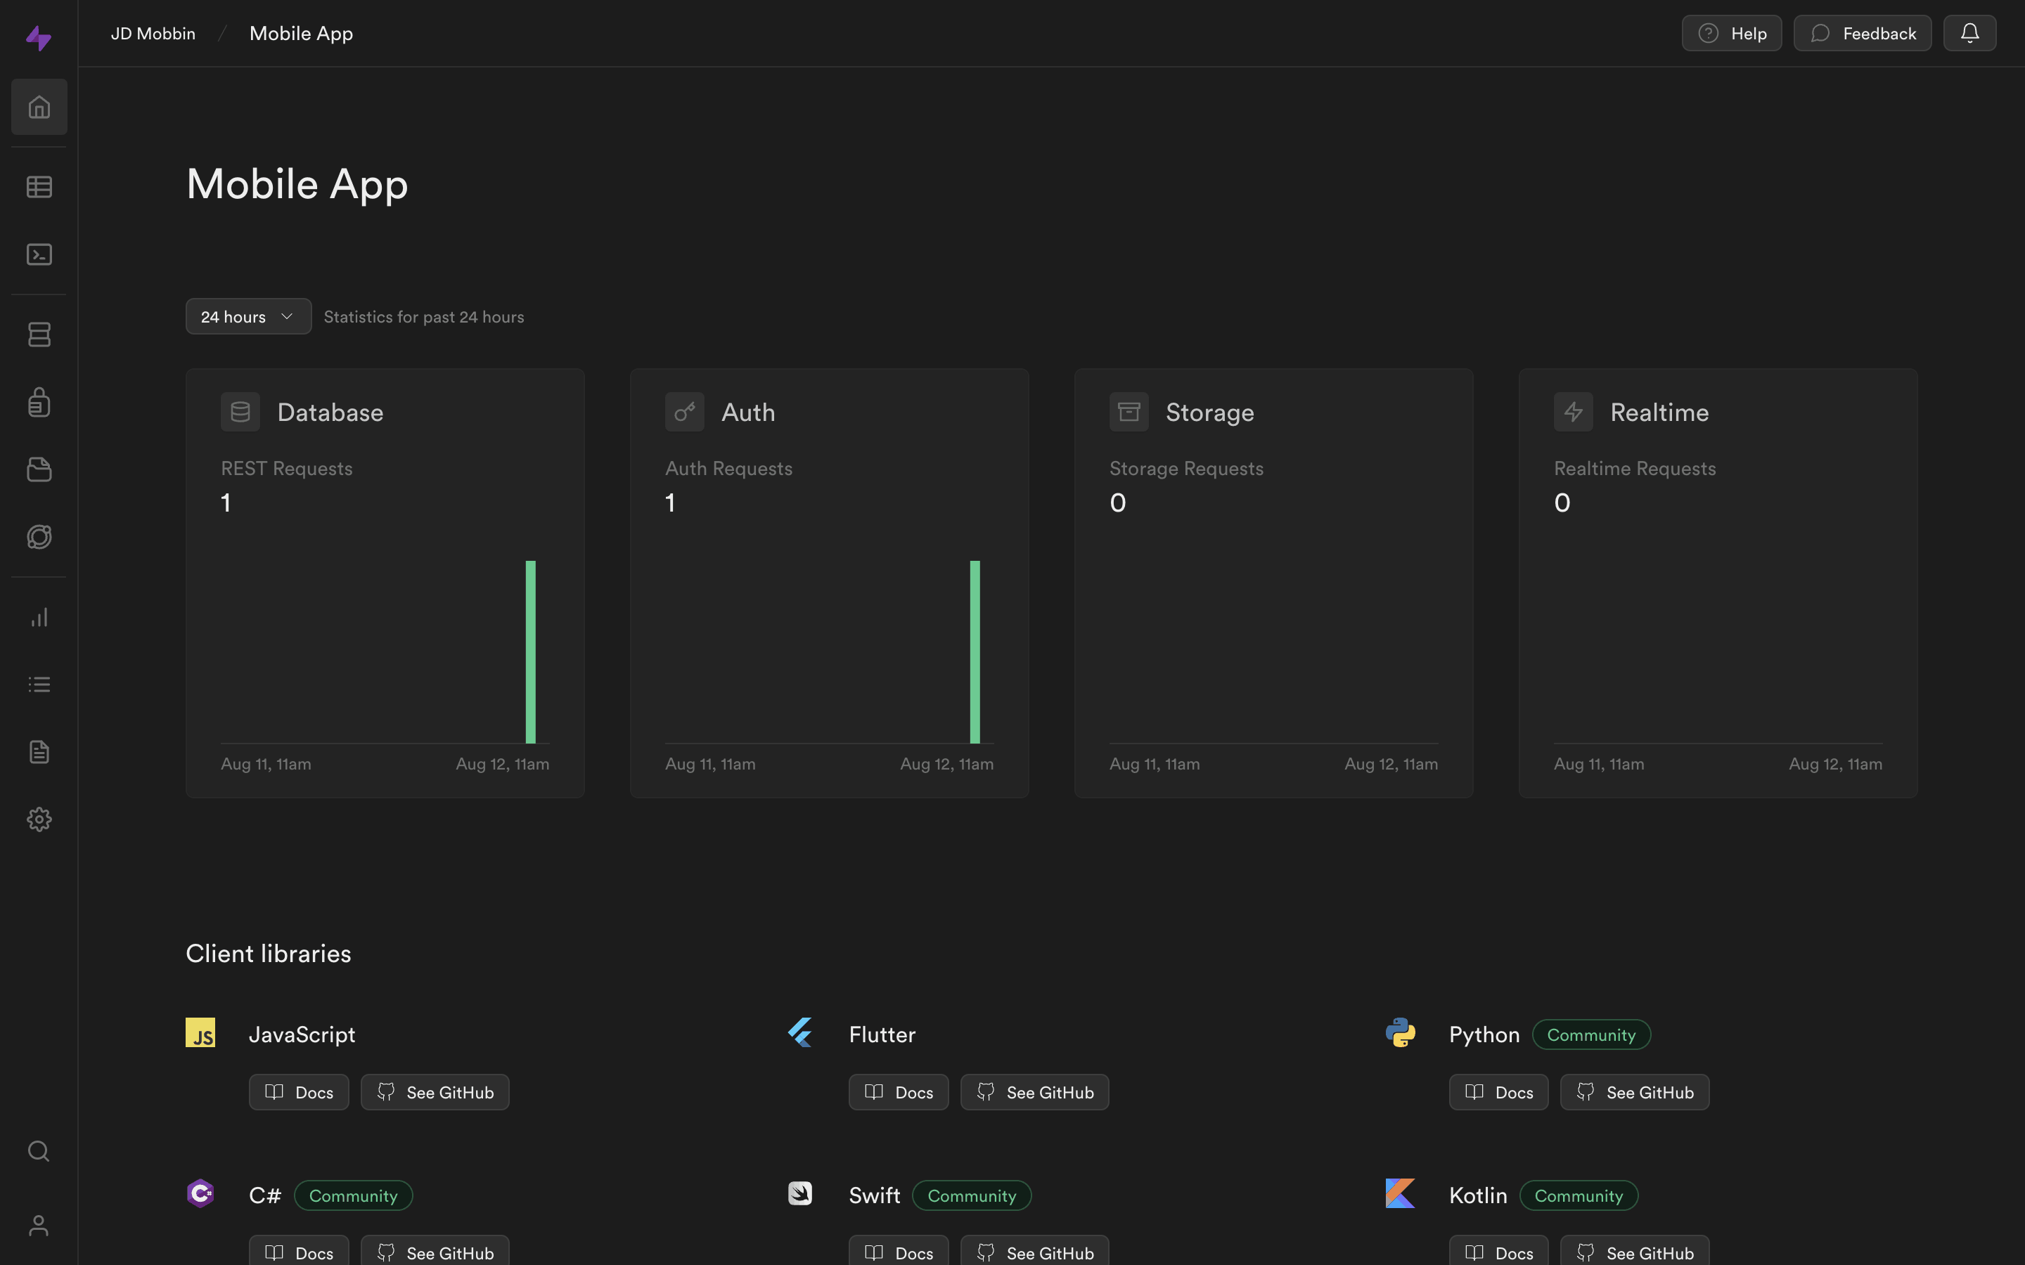The width and height of the screenshot is (2025, 1265).
Task: Click the Auth requests chart bar
Action: tap(975, 651)
